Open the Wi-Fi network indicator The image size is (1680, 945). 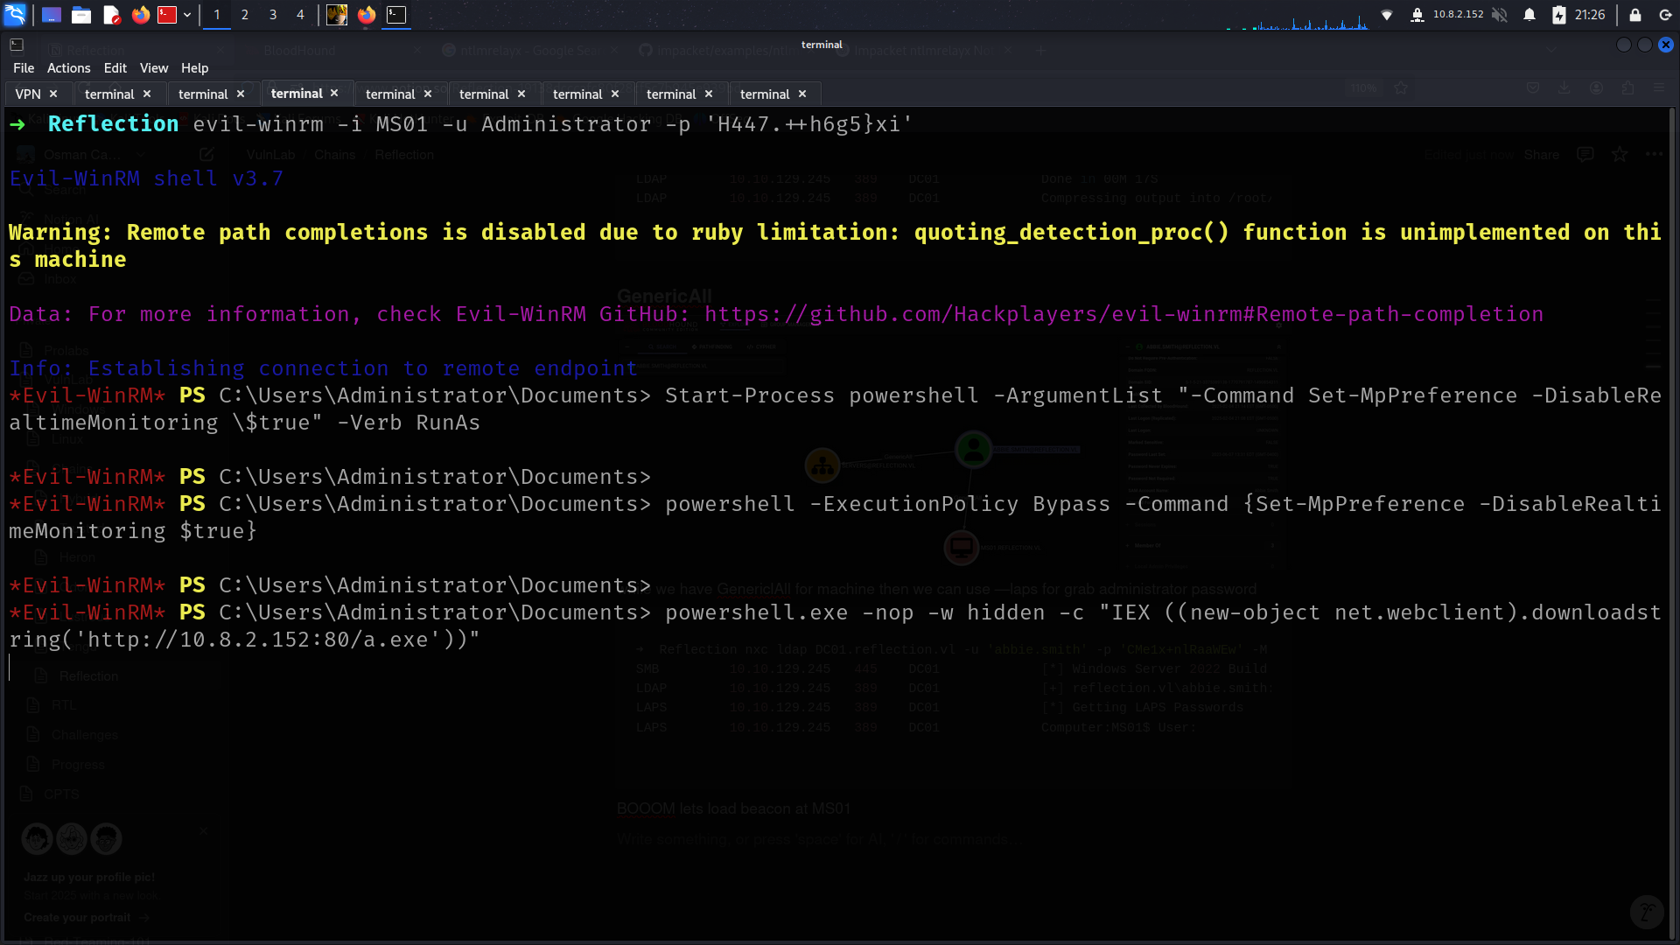pos(1387,15)
